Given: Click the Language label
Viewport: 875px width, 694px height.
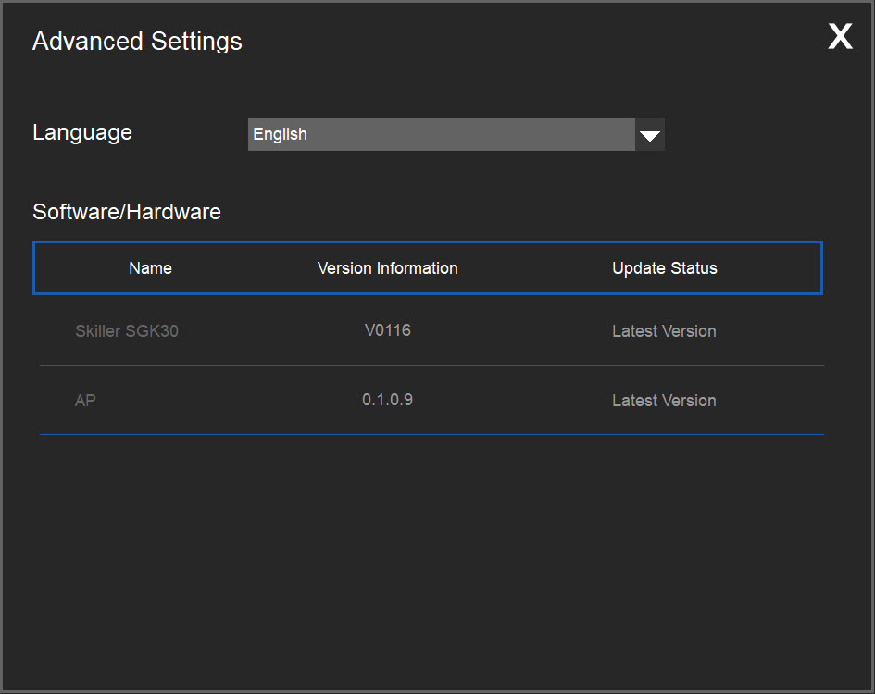Looking at the screenshot, I should click(x=82, y=132).
